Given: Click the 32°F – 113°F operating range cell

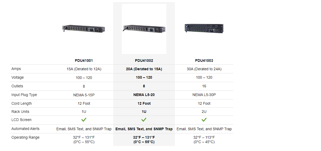Looking at the screenshot, I should click(204, 140).
